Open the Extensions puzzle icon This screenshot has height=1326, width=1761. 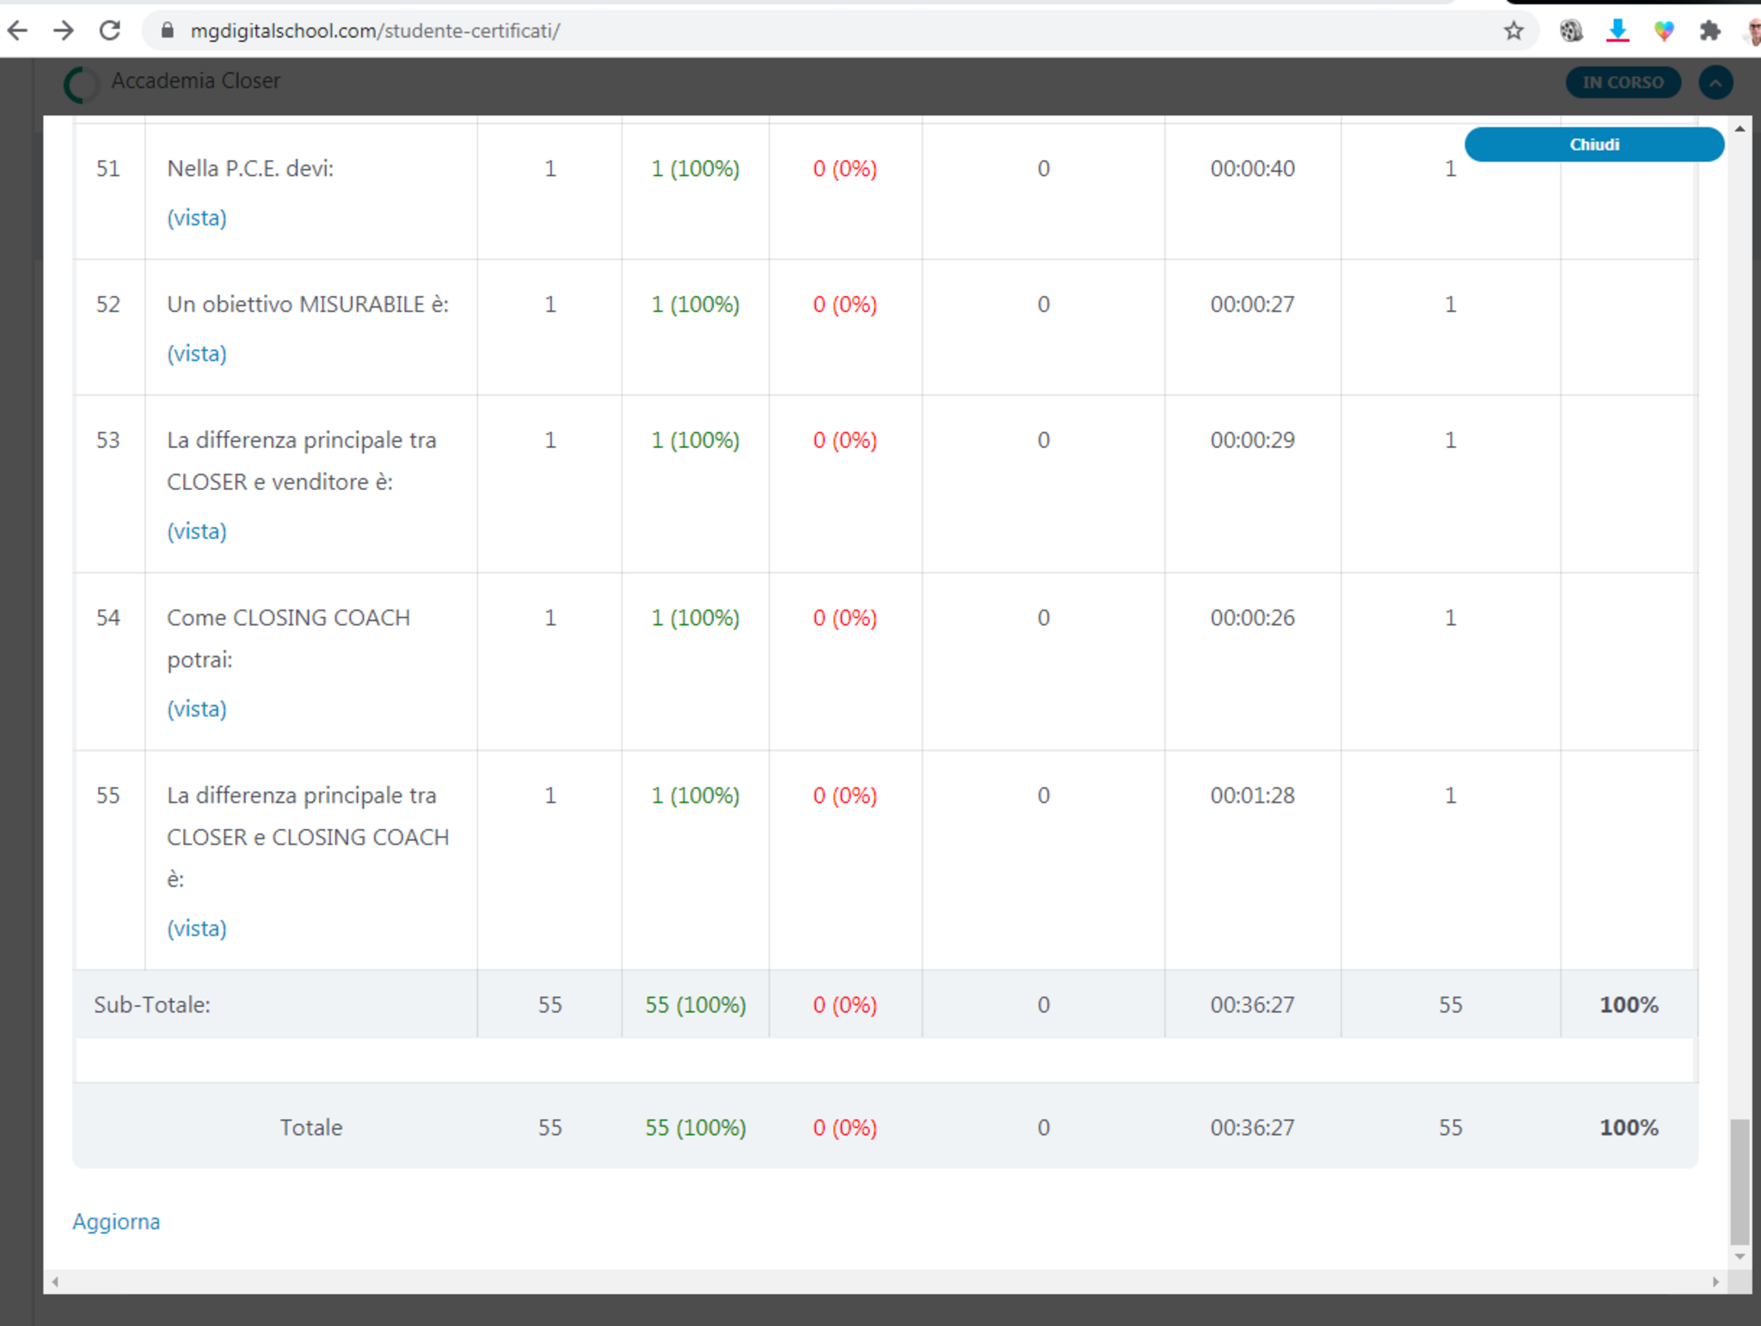1709,32
